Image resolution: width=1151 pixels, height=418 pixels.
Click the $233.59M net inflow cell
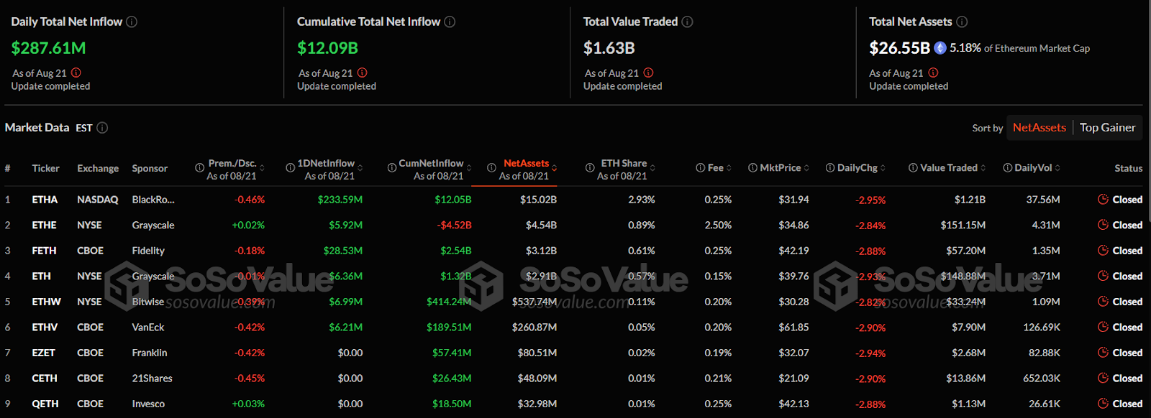click(x=340, y=200)
